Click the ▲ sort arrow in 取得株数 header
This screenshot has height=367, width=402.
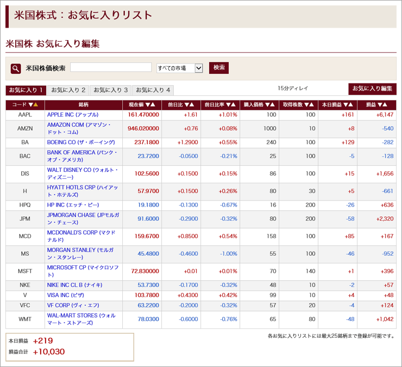tap(311, 105)
